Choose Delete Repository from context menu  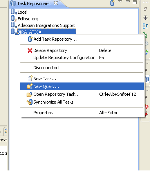point(82,50)
